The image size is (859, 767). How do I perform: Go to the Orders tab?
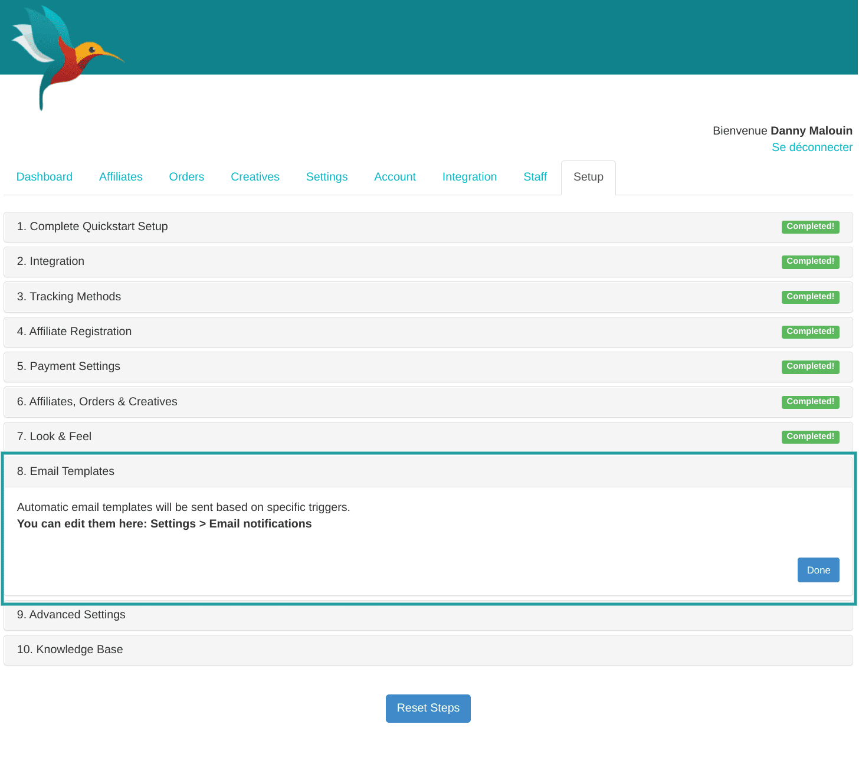(186, 177)
